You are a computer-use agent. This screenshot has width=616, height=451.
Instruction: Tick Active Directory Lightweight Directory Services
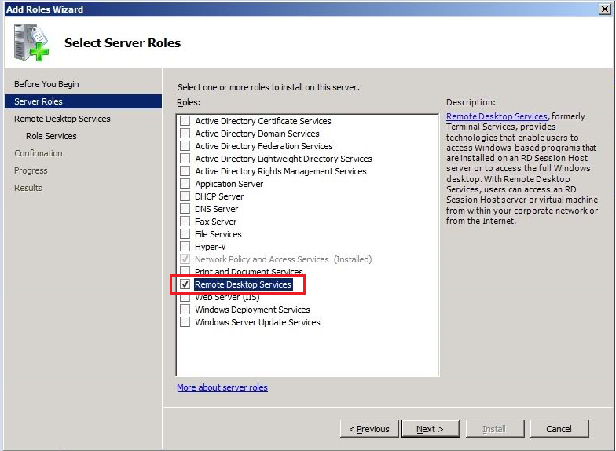(185, 159)
